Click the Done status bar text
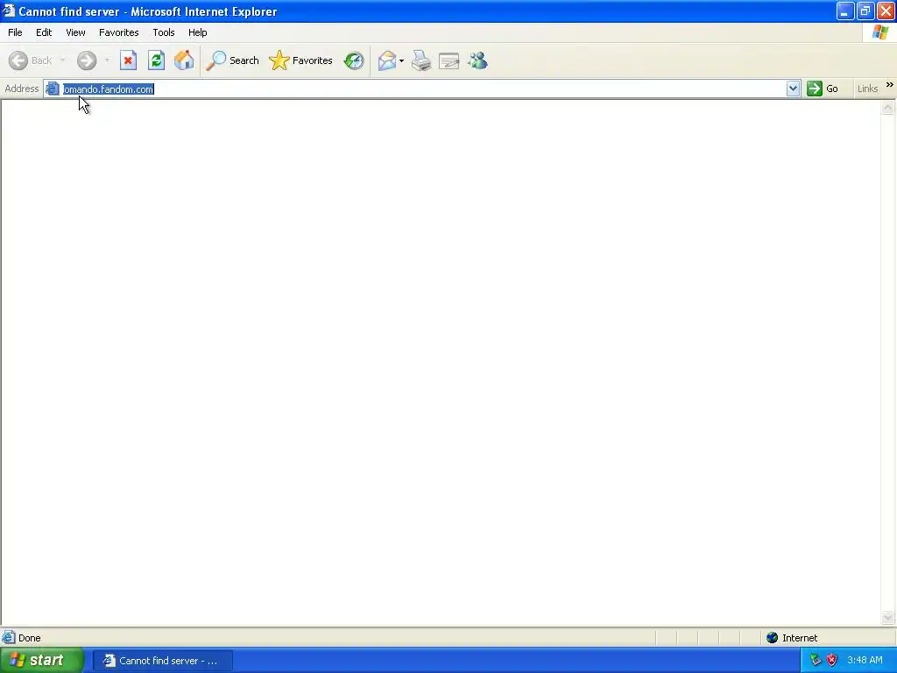This screenshot has height=673, width=897. point(30,638)
